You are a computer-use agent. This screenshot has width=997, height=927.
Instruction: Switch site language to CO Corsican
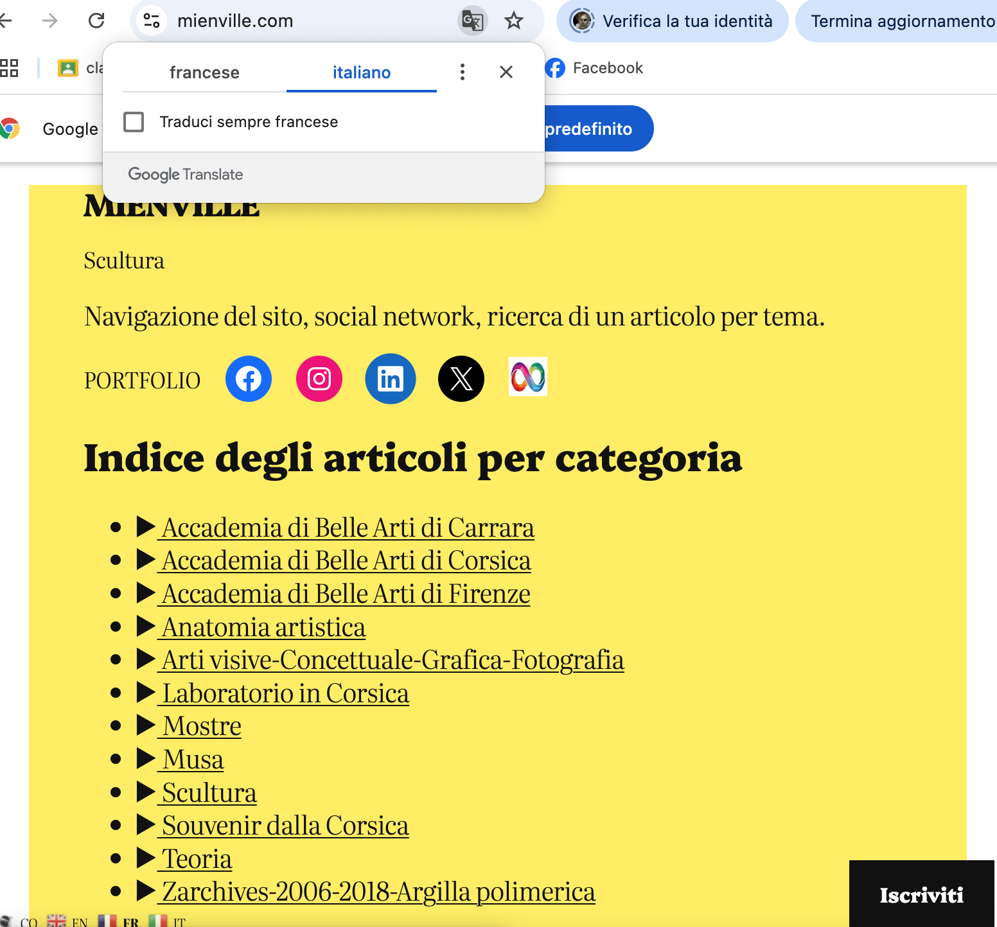click(x=19, y=921)
